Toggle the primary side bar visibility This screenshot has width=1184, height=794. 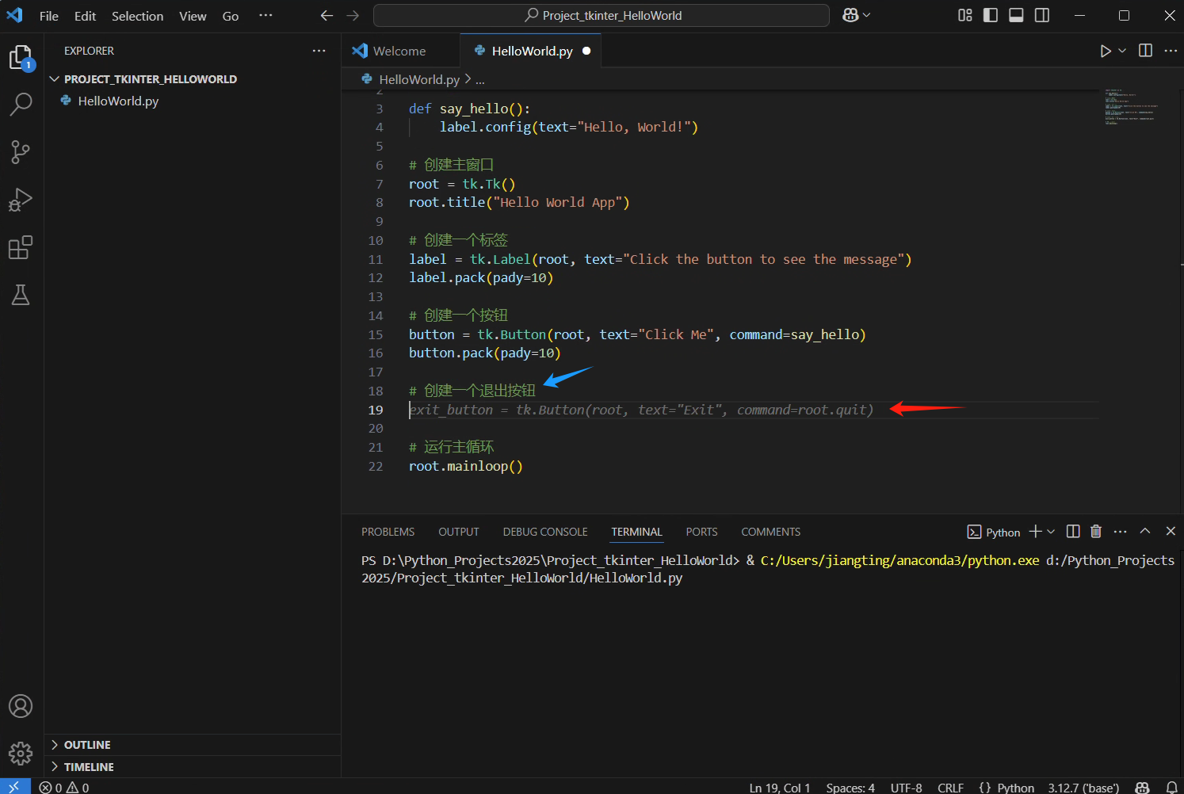[x=991, y=16]
